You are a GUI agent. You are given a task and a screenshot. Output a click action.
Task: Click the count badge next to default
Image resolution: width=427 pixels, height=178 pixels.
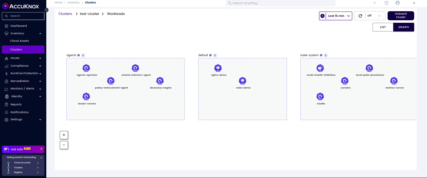point(215,55)
